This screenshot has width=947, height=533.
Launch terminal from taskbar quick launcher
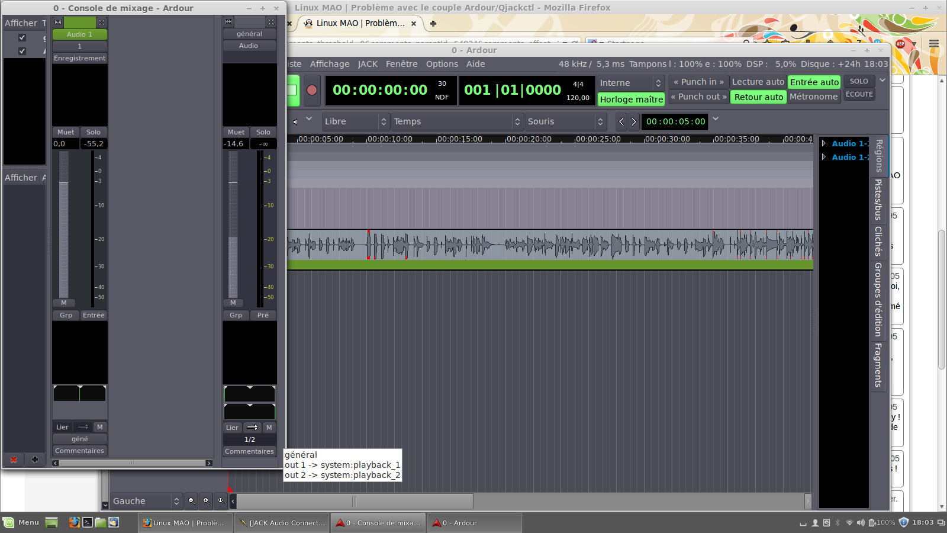point(88,522)
